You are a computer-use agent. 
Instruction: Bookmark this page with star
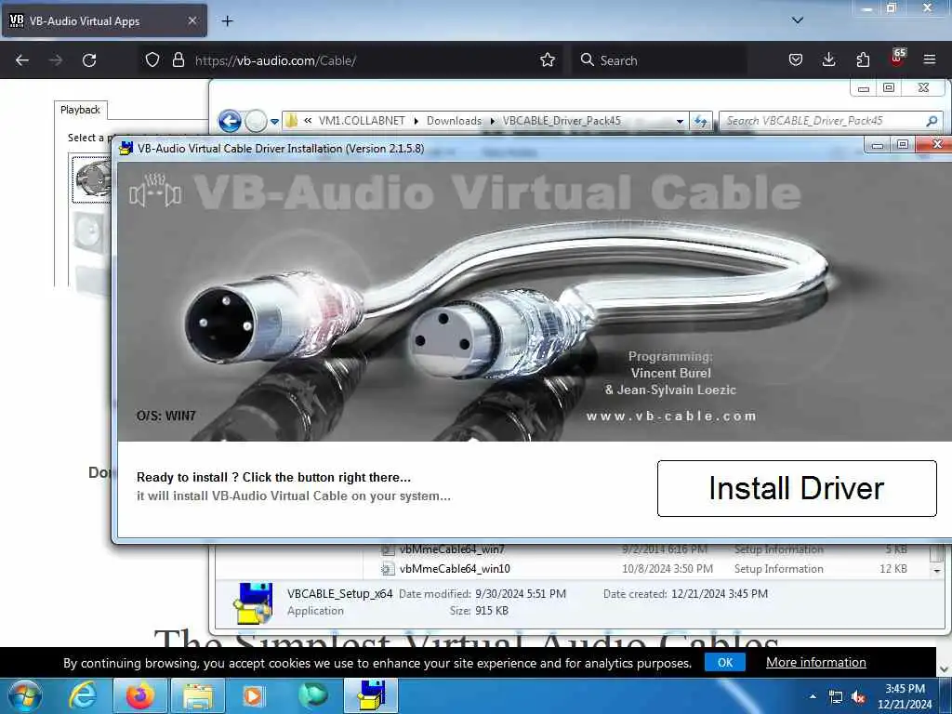[547, 60]
